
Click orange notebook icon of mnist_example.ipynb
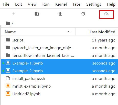coord(8,86)
